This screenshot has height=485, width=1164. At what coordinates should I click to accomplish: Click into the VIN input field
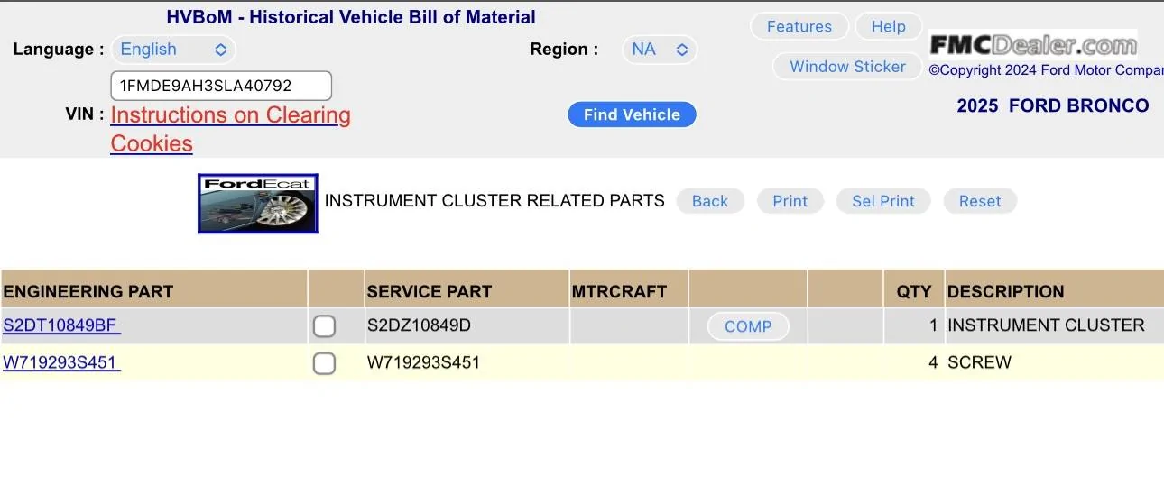(221, 86)
